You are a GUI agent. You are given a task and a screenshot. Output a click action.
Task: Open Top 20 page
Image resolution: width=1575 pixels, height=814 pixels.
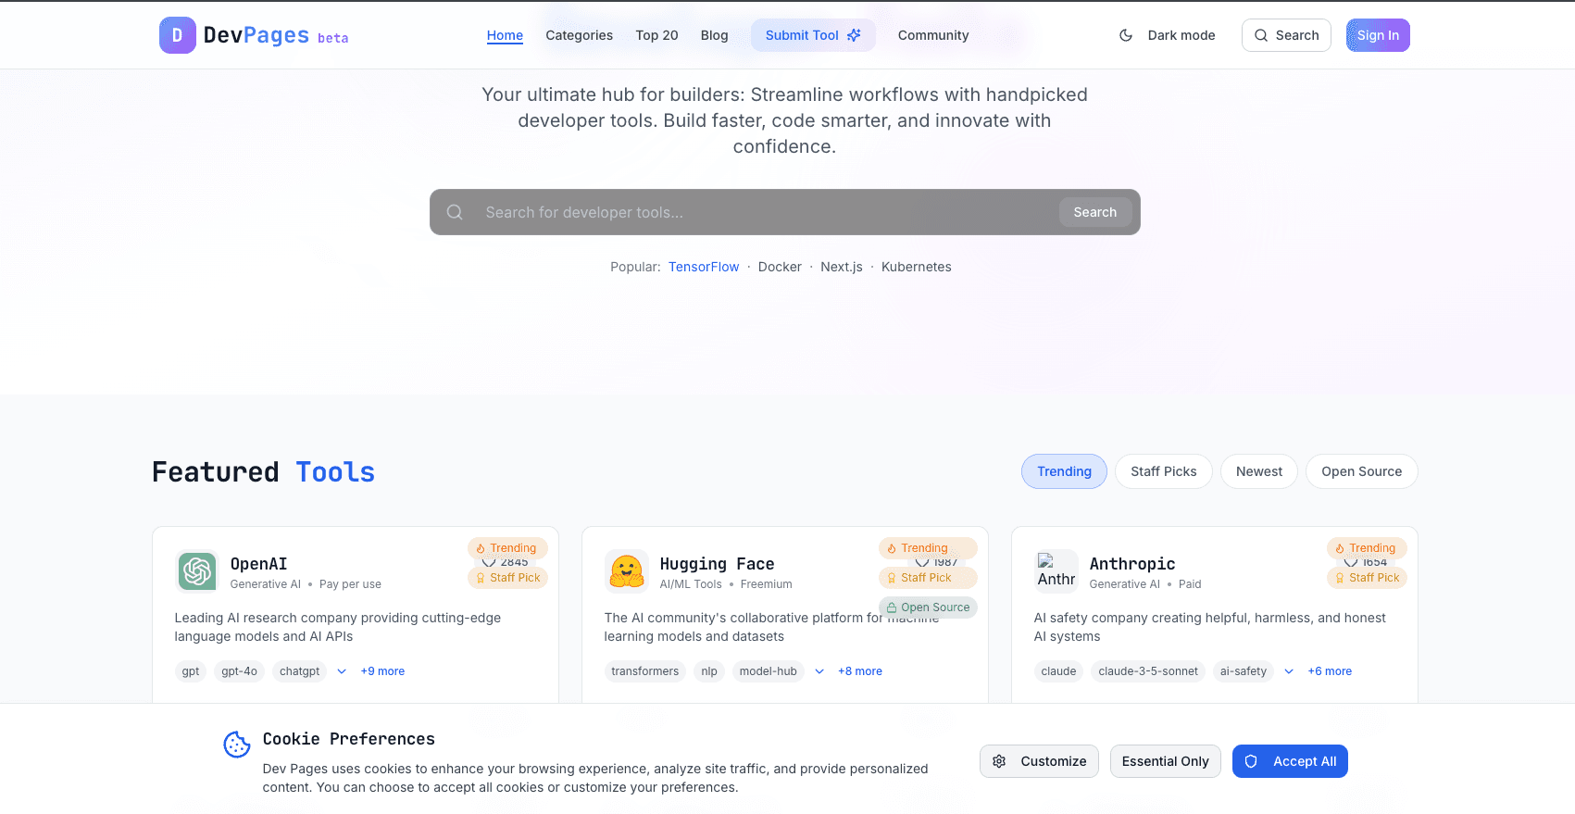(656, 35)
